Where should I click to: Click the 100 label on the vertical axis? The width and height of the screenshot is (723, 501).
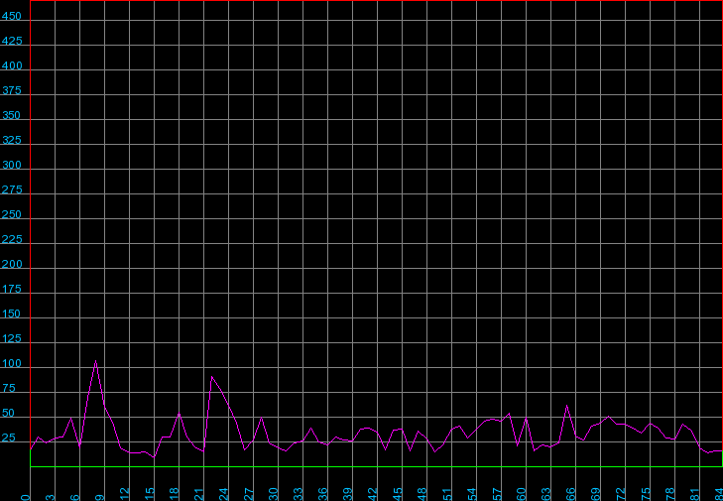[x=12, y=364]
